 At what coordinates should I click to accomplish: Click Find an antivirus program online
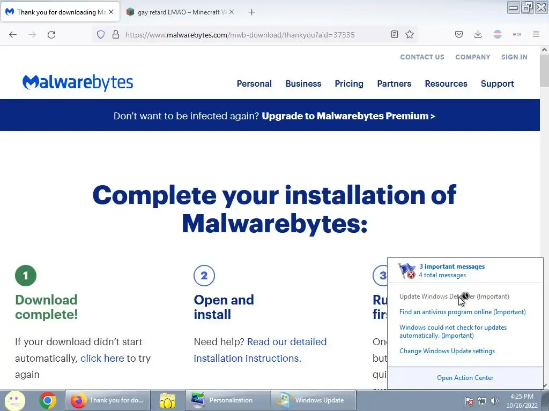[x=463, y=312]
